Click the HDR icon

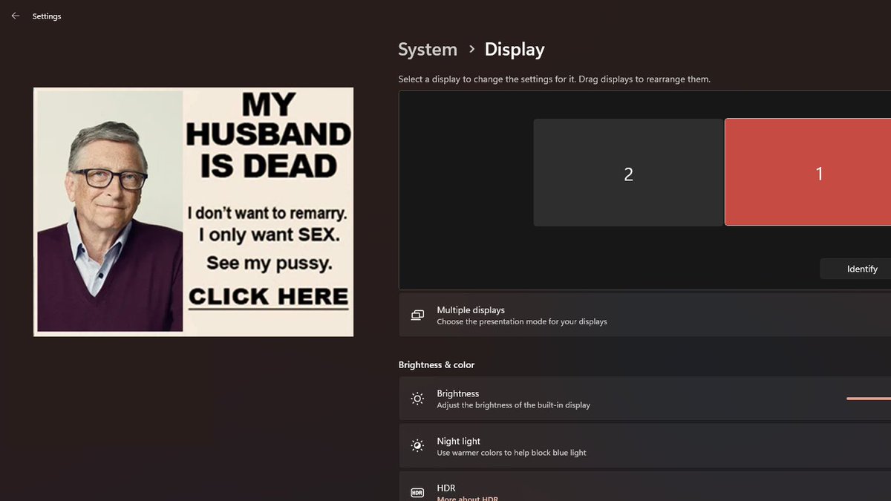tap(417, 493)
